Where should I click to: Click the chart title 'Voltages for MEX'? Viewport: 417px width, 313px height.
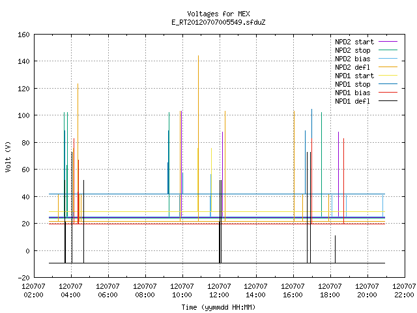pos(218,14)
